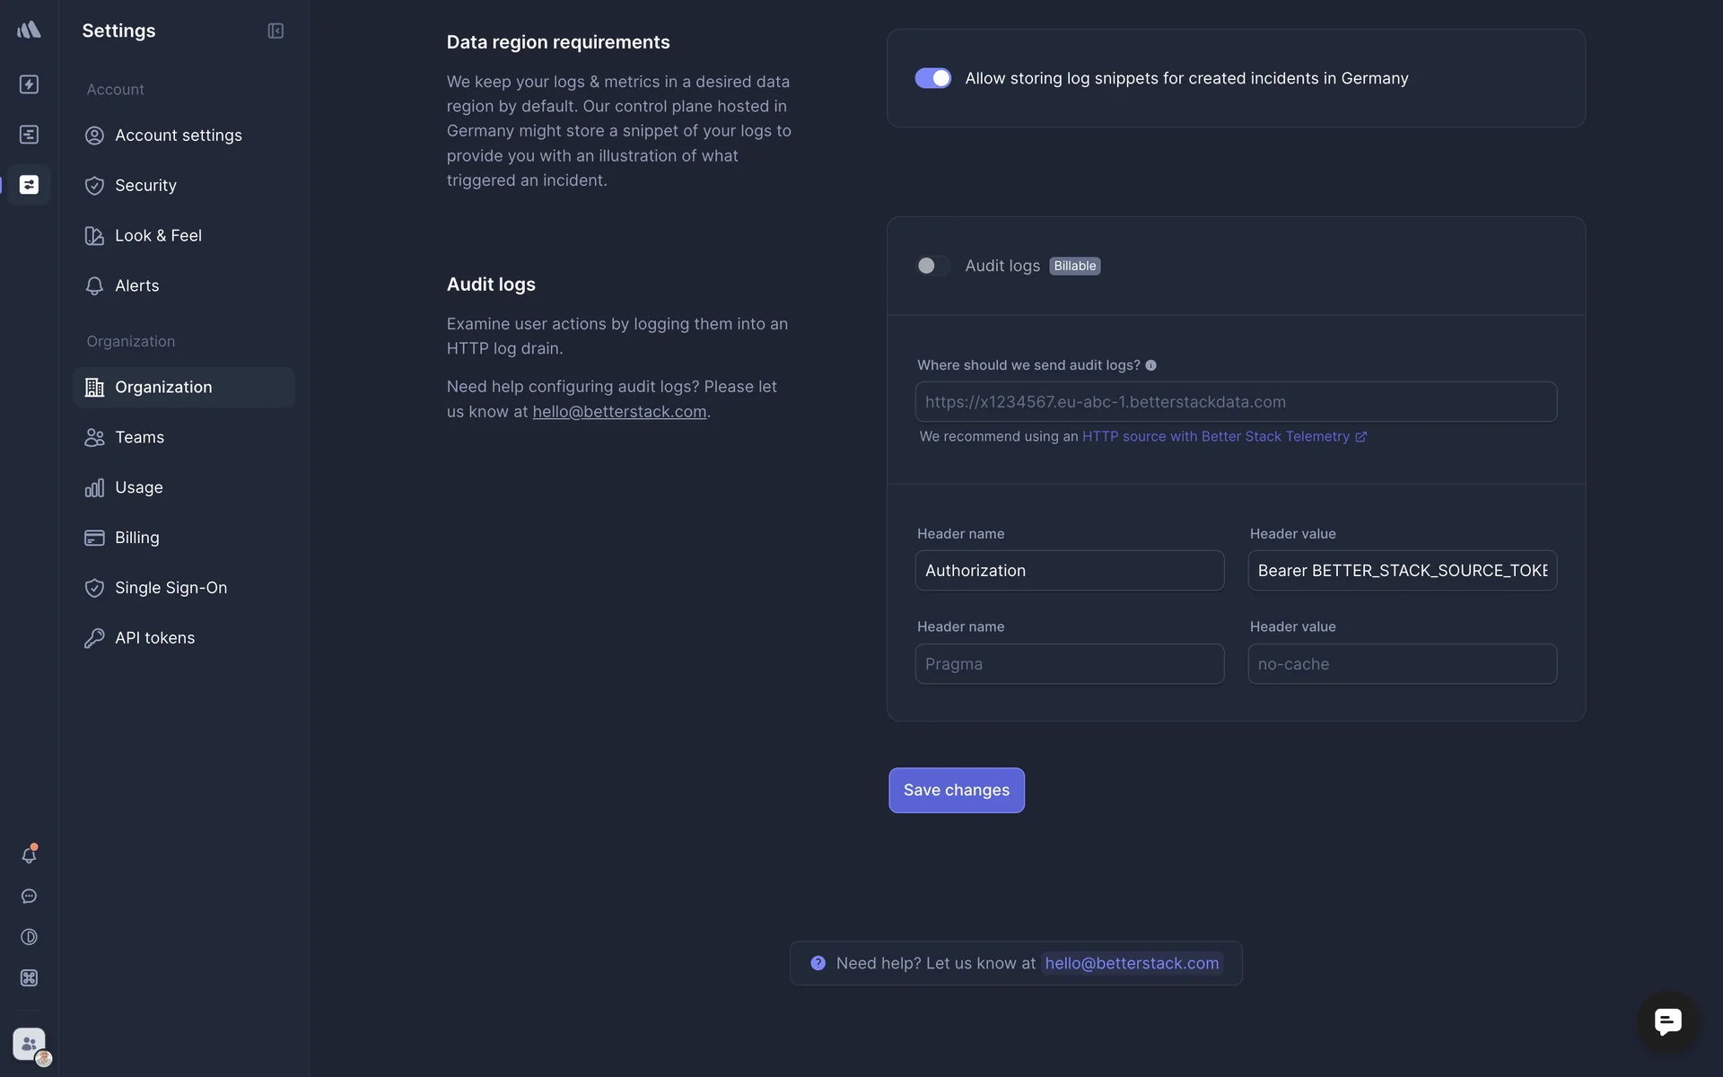Click the Bearer token header value field
Viewport: 1723px width, 1077px height.
1401,571
